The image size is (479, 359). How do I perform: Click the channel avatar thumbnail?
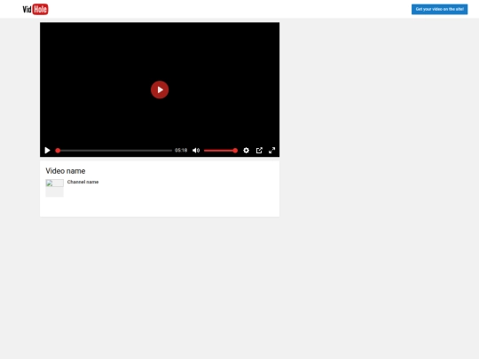[x=55, y=188]
